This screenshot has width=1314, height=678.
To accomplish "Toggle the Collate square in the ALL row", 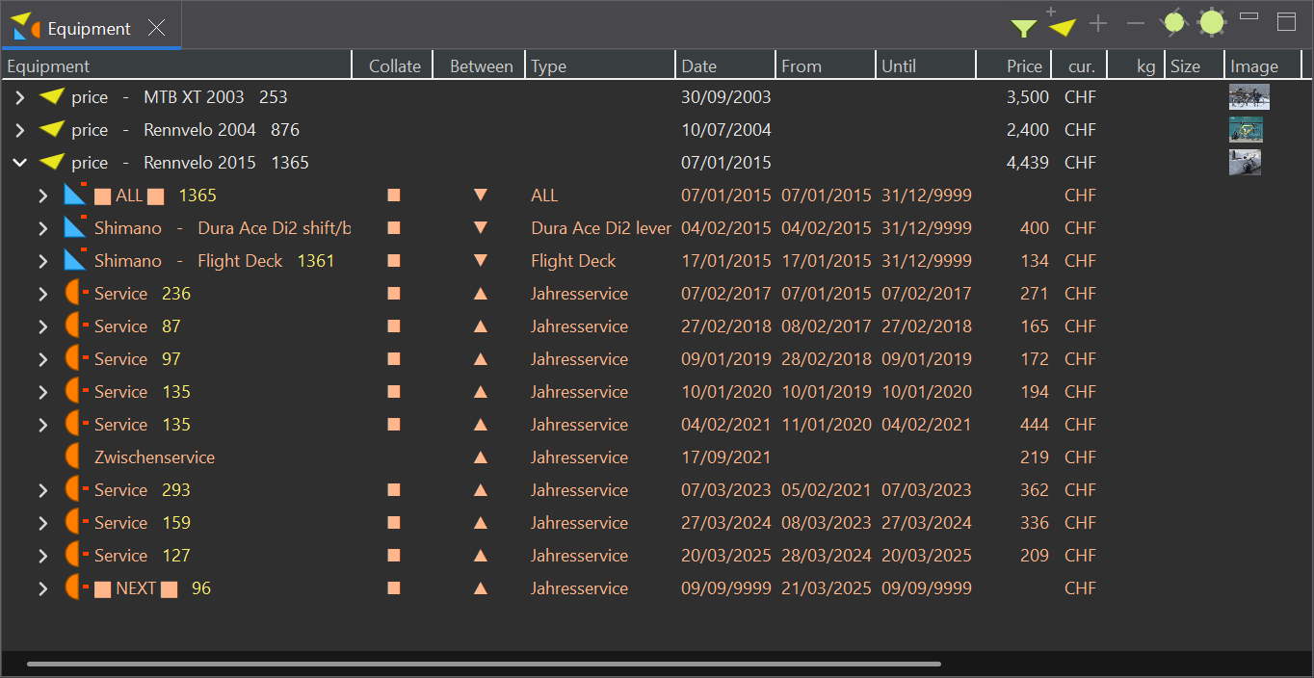I will [394, 196].
